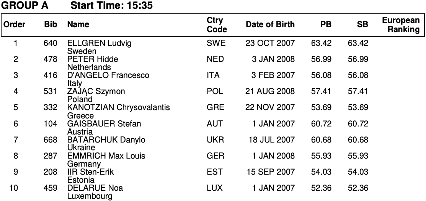Select the D'ANGELO Francesco entry
The height and width of the screenshot is (201, 426).
click(x=108, y=75)
